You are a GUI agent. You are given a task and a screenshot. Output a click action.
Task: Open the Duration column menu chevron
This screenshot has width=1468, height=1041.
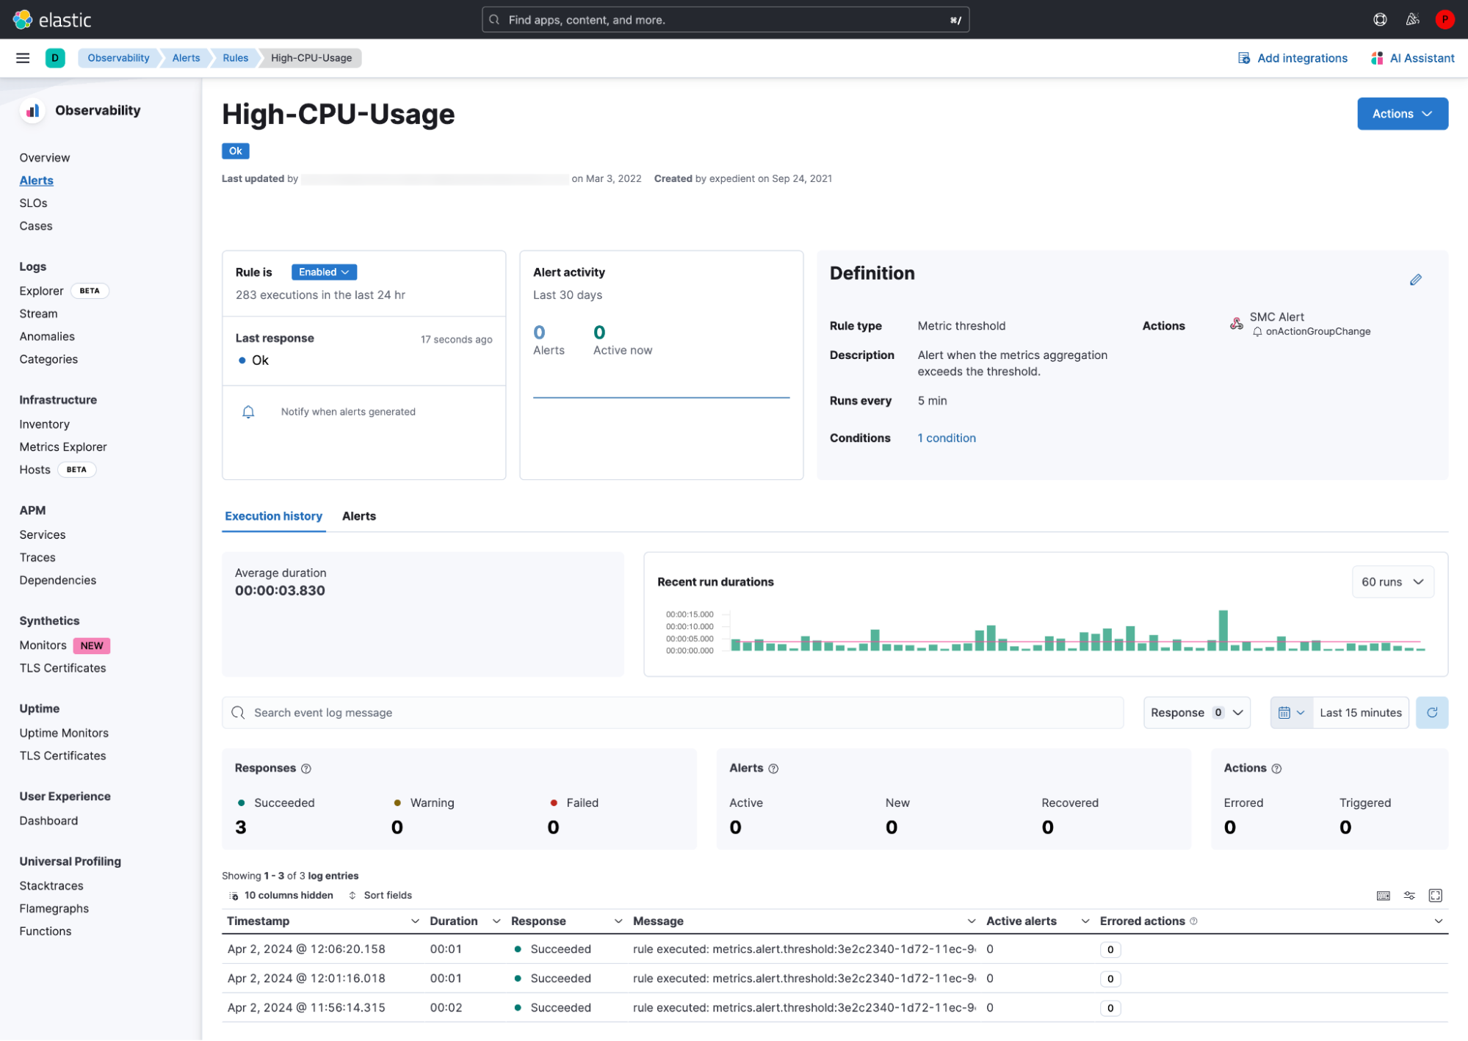click(x=496, y=921)
